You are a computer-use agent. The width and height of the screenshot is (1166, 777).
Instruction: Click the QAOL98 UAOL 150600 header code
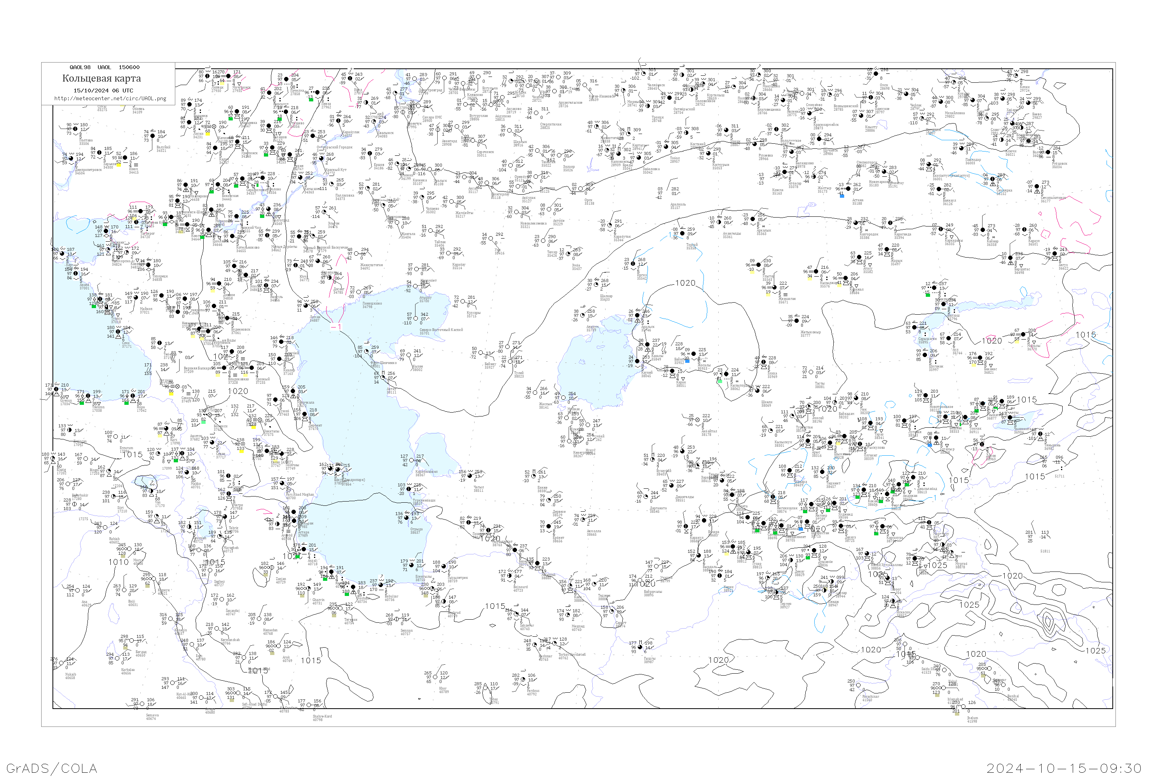(104, 67)
